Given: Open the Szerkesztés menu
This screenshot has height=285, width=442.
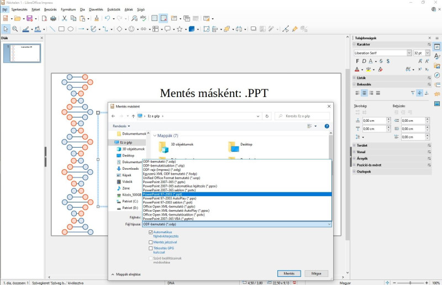Looking at the screenshot, I should click(19, 9).
